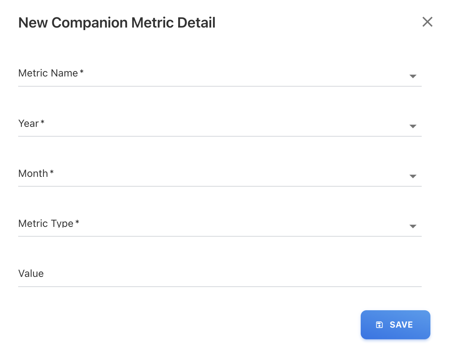450x353 pixels.
Task: Click the Month dropdown arrow
Action: [413, 176]
